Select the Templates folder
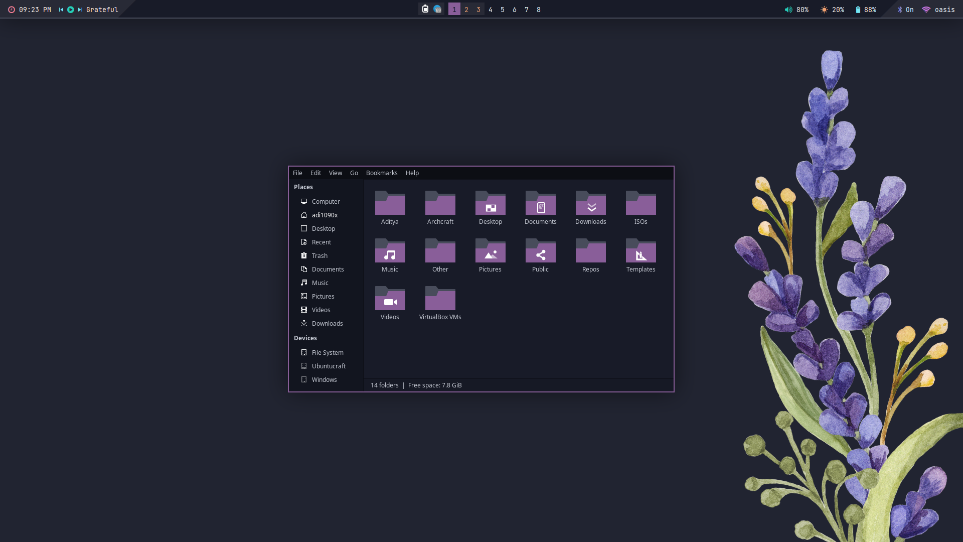963x542 pixels. pyautogui.click(x=640, y=251)
